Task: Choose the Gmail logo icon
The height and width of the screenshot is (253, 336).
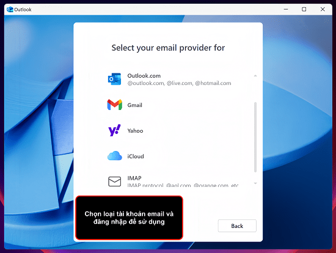Action: (115, 105)
